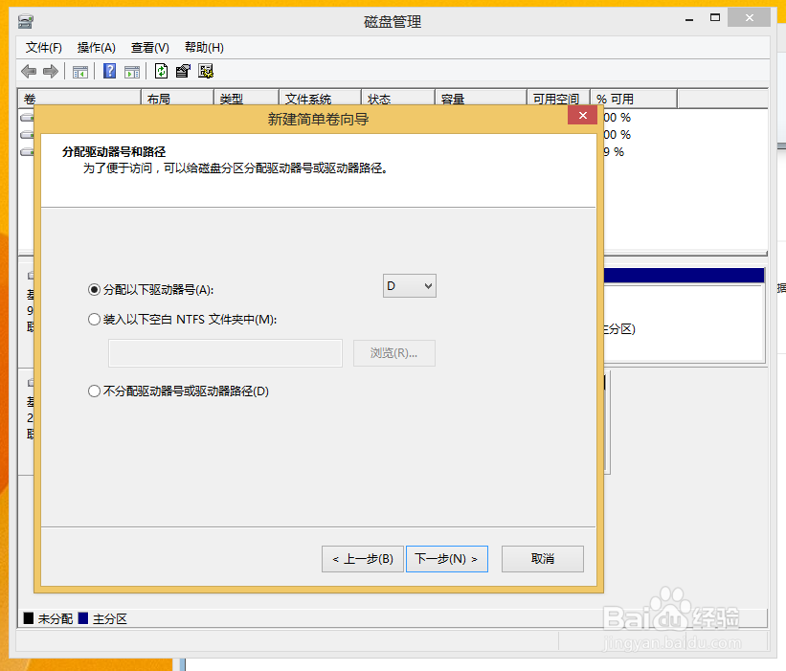Open the 操作(A) menu
This screenshot has width=786, height=671.
click(x=96, y=47)
